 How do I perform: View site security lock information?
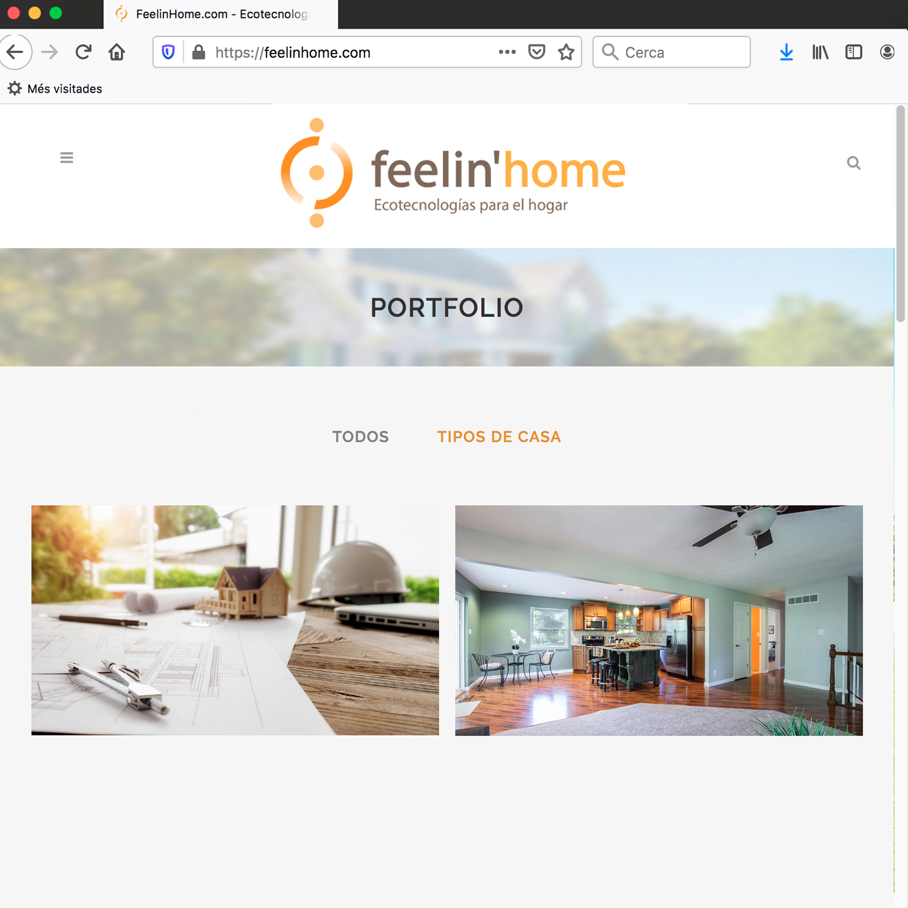(198, 52)
